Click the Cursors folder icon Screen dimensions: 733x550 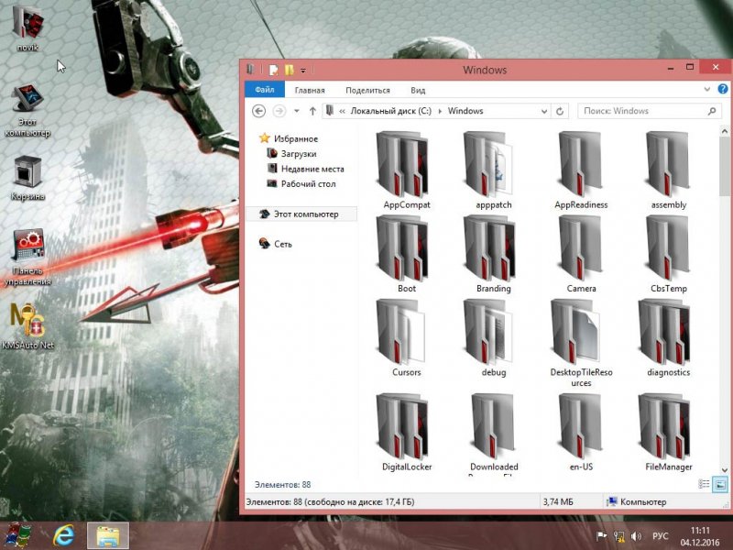tap(401, 332)
